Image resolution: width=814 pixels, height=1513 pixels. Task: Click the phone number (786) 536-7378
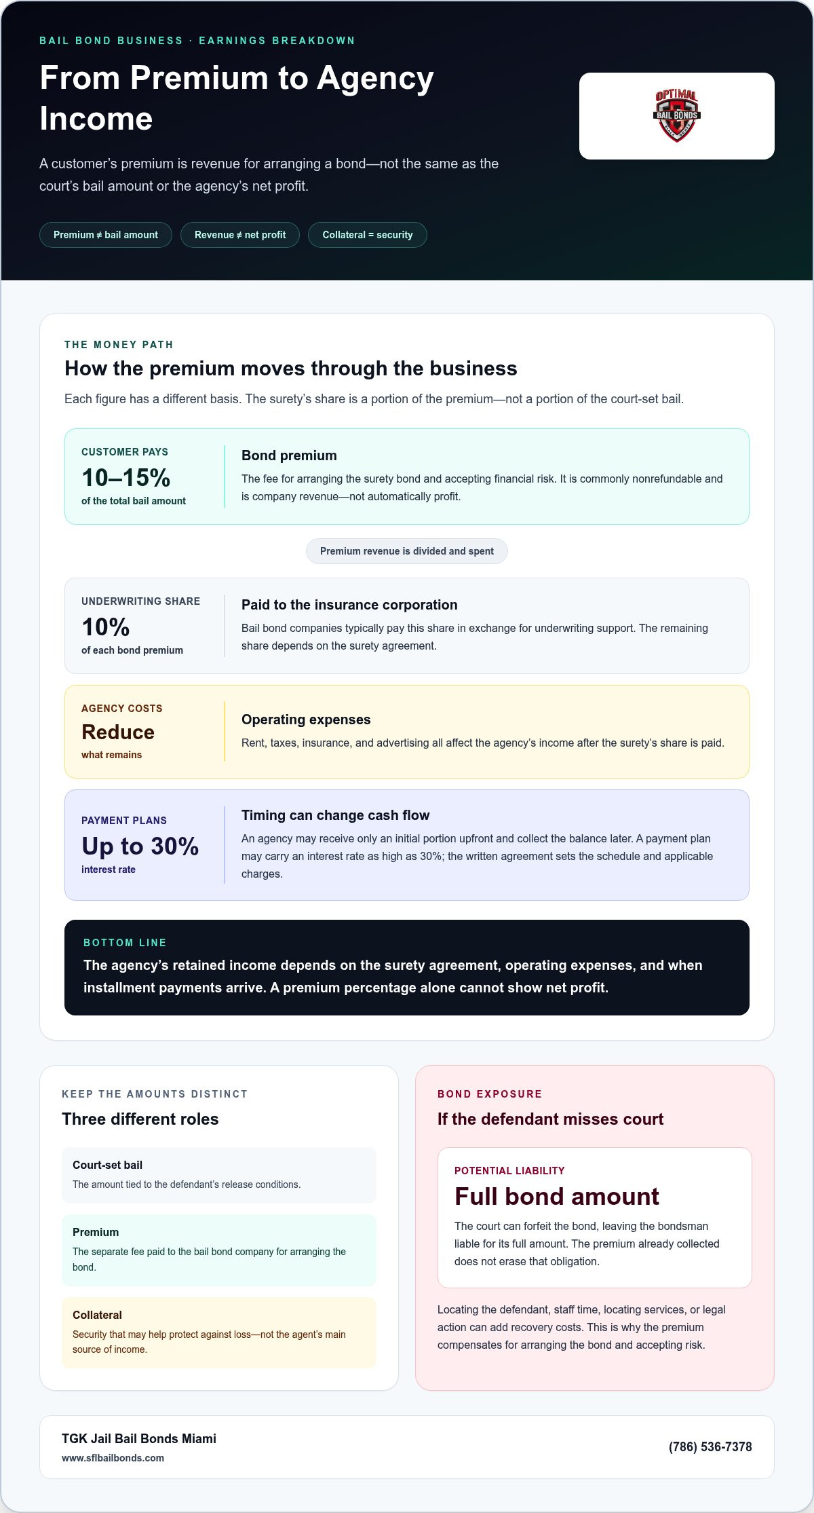710,1446
